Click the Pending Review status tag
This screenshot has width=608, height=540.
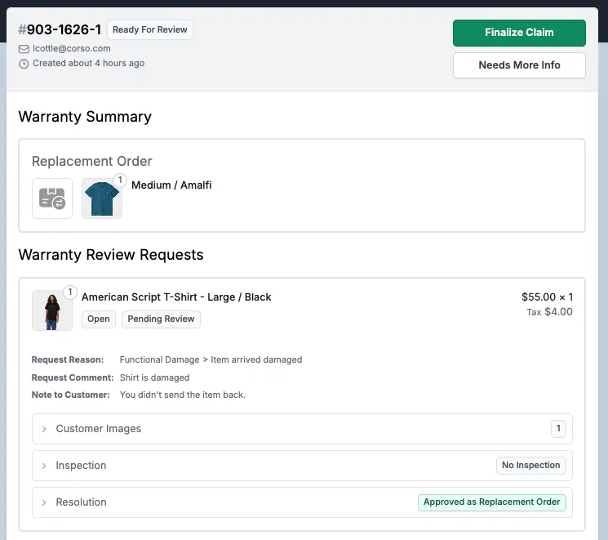161,319
